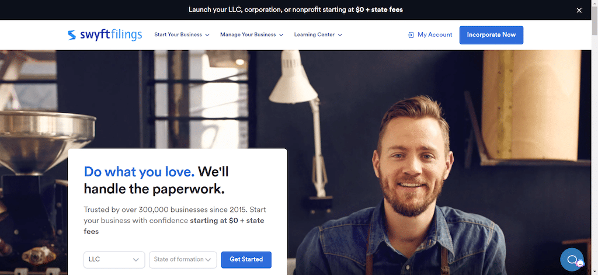Click the Swyft Filings logo
Image resolution: width=598 pixels, height=275 pixels.
coord(105,34)
